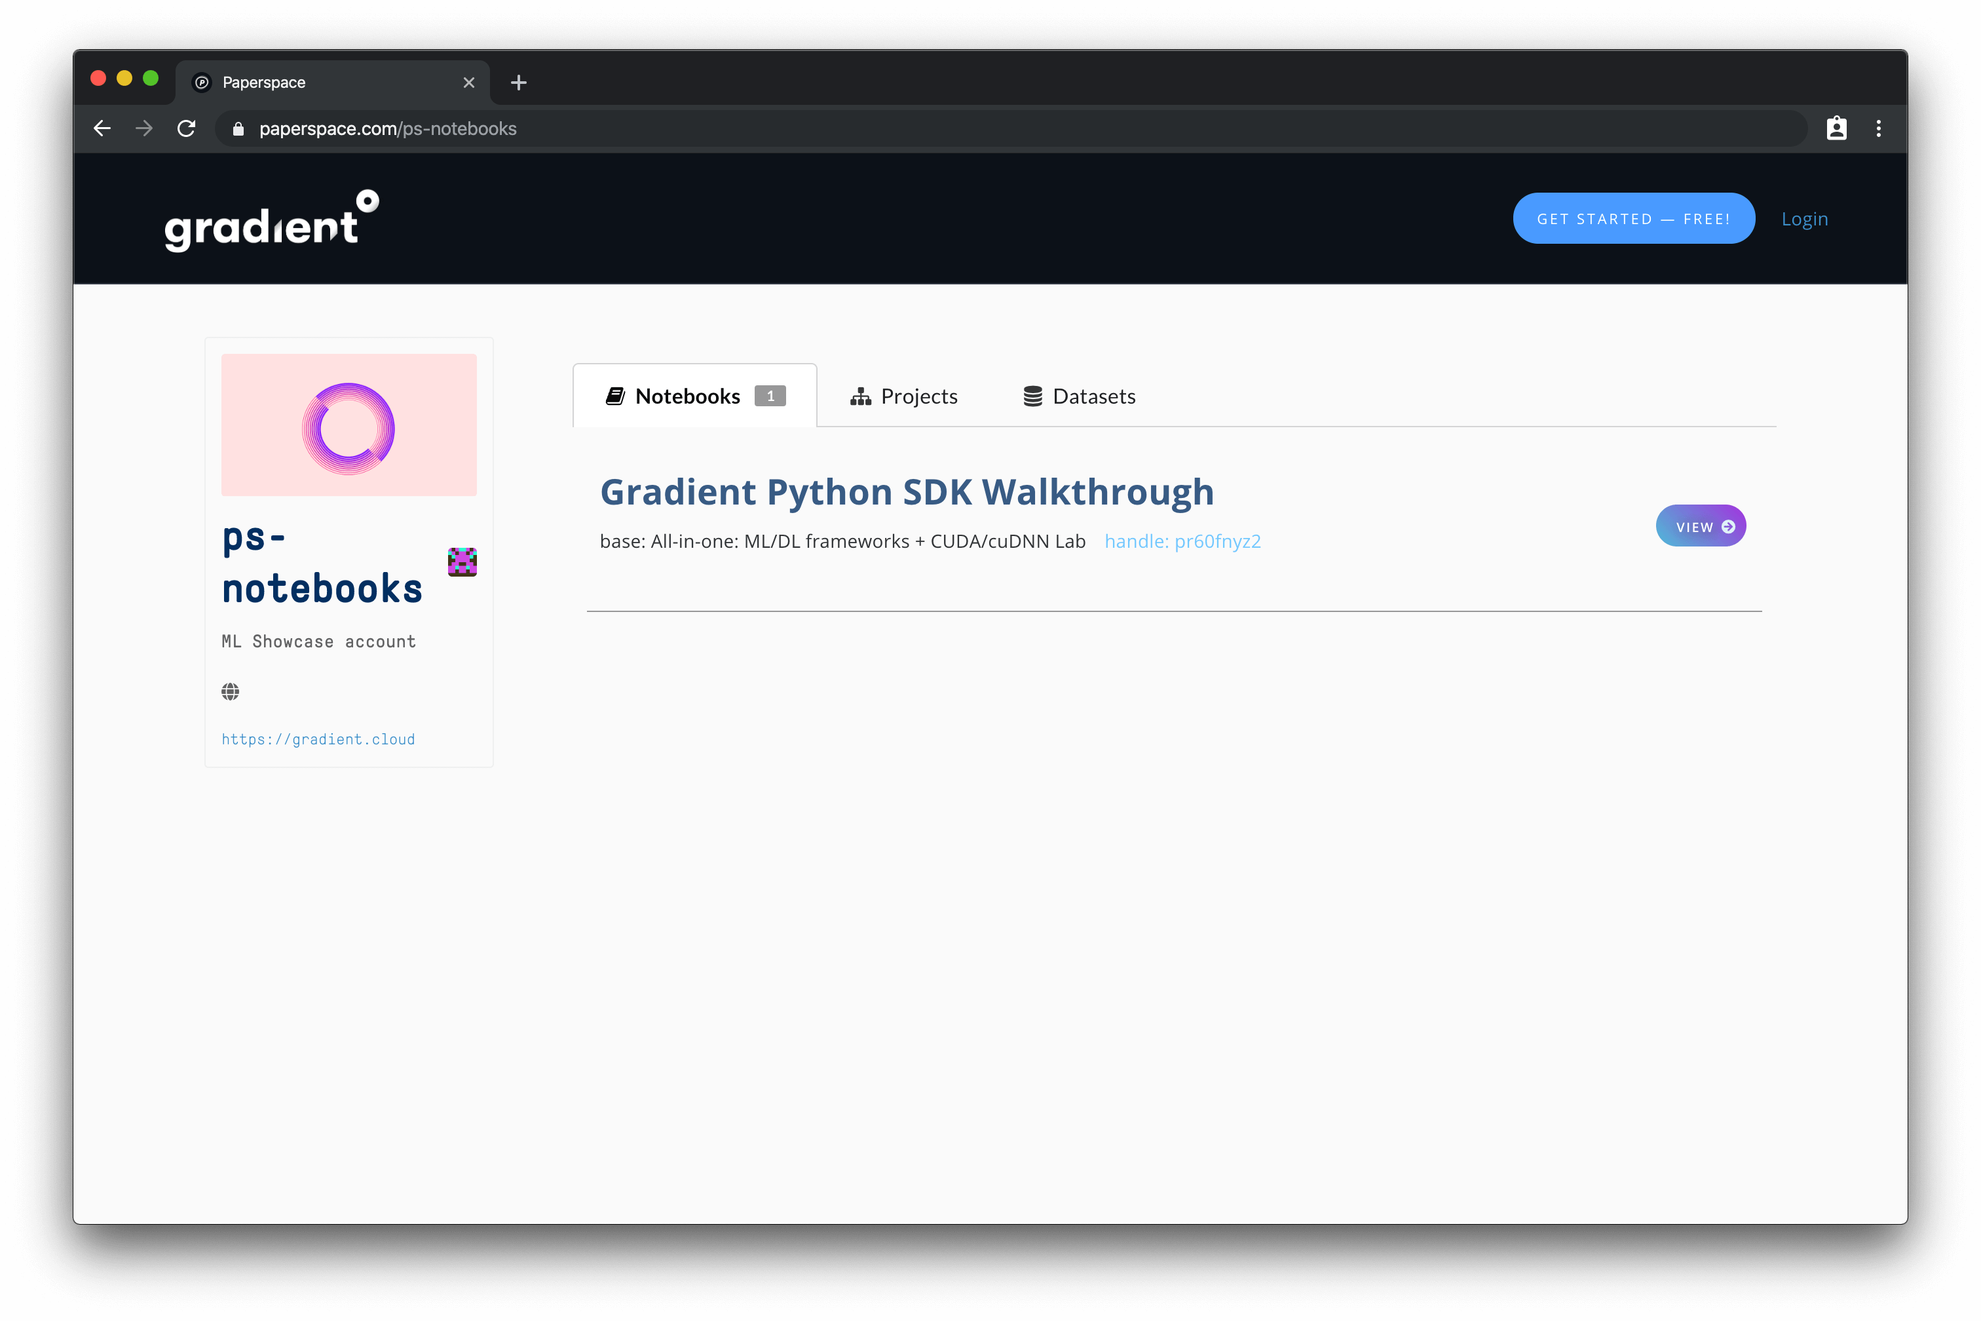Image resolution: width=1981 pixels, height=1321 pixels.
Task: Open Gradient Python SDK Walkthrough title
Action: (906, 492)
